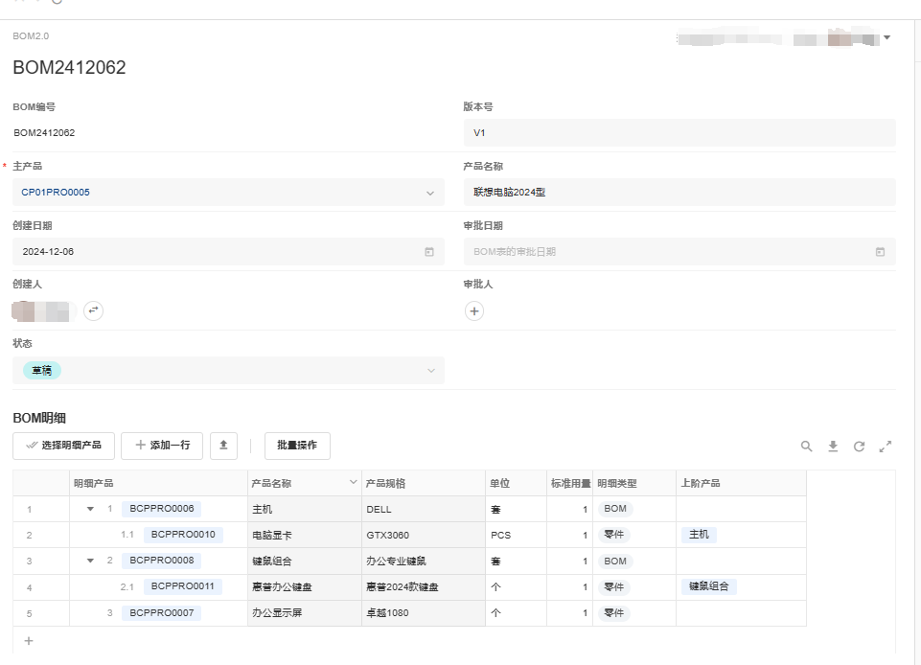Click the 批量操作 button

pos(297,446)
